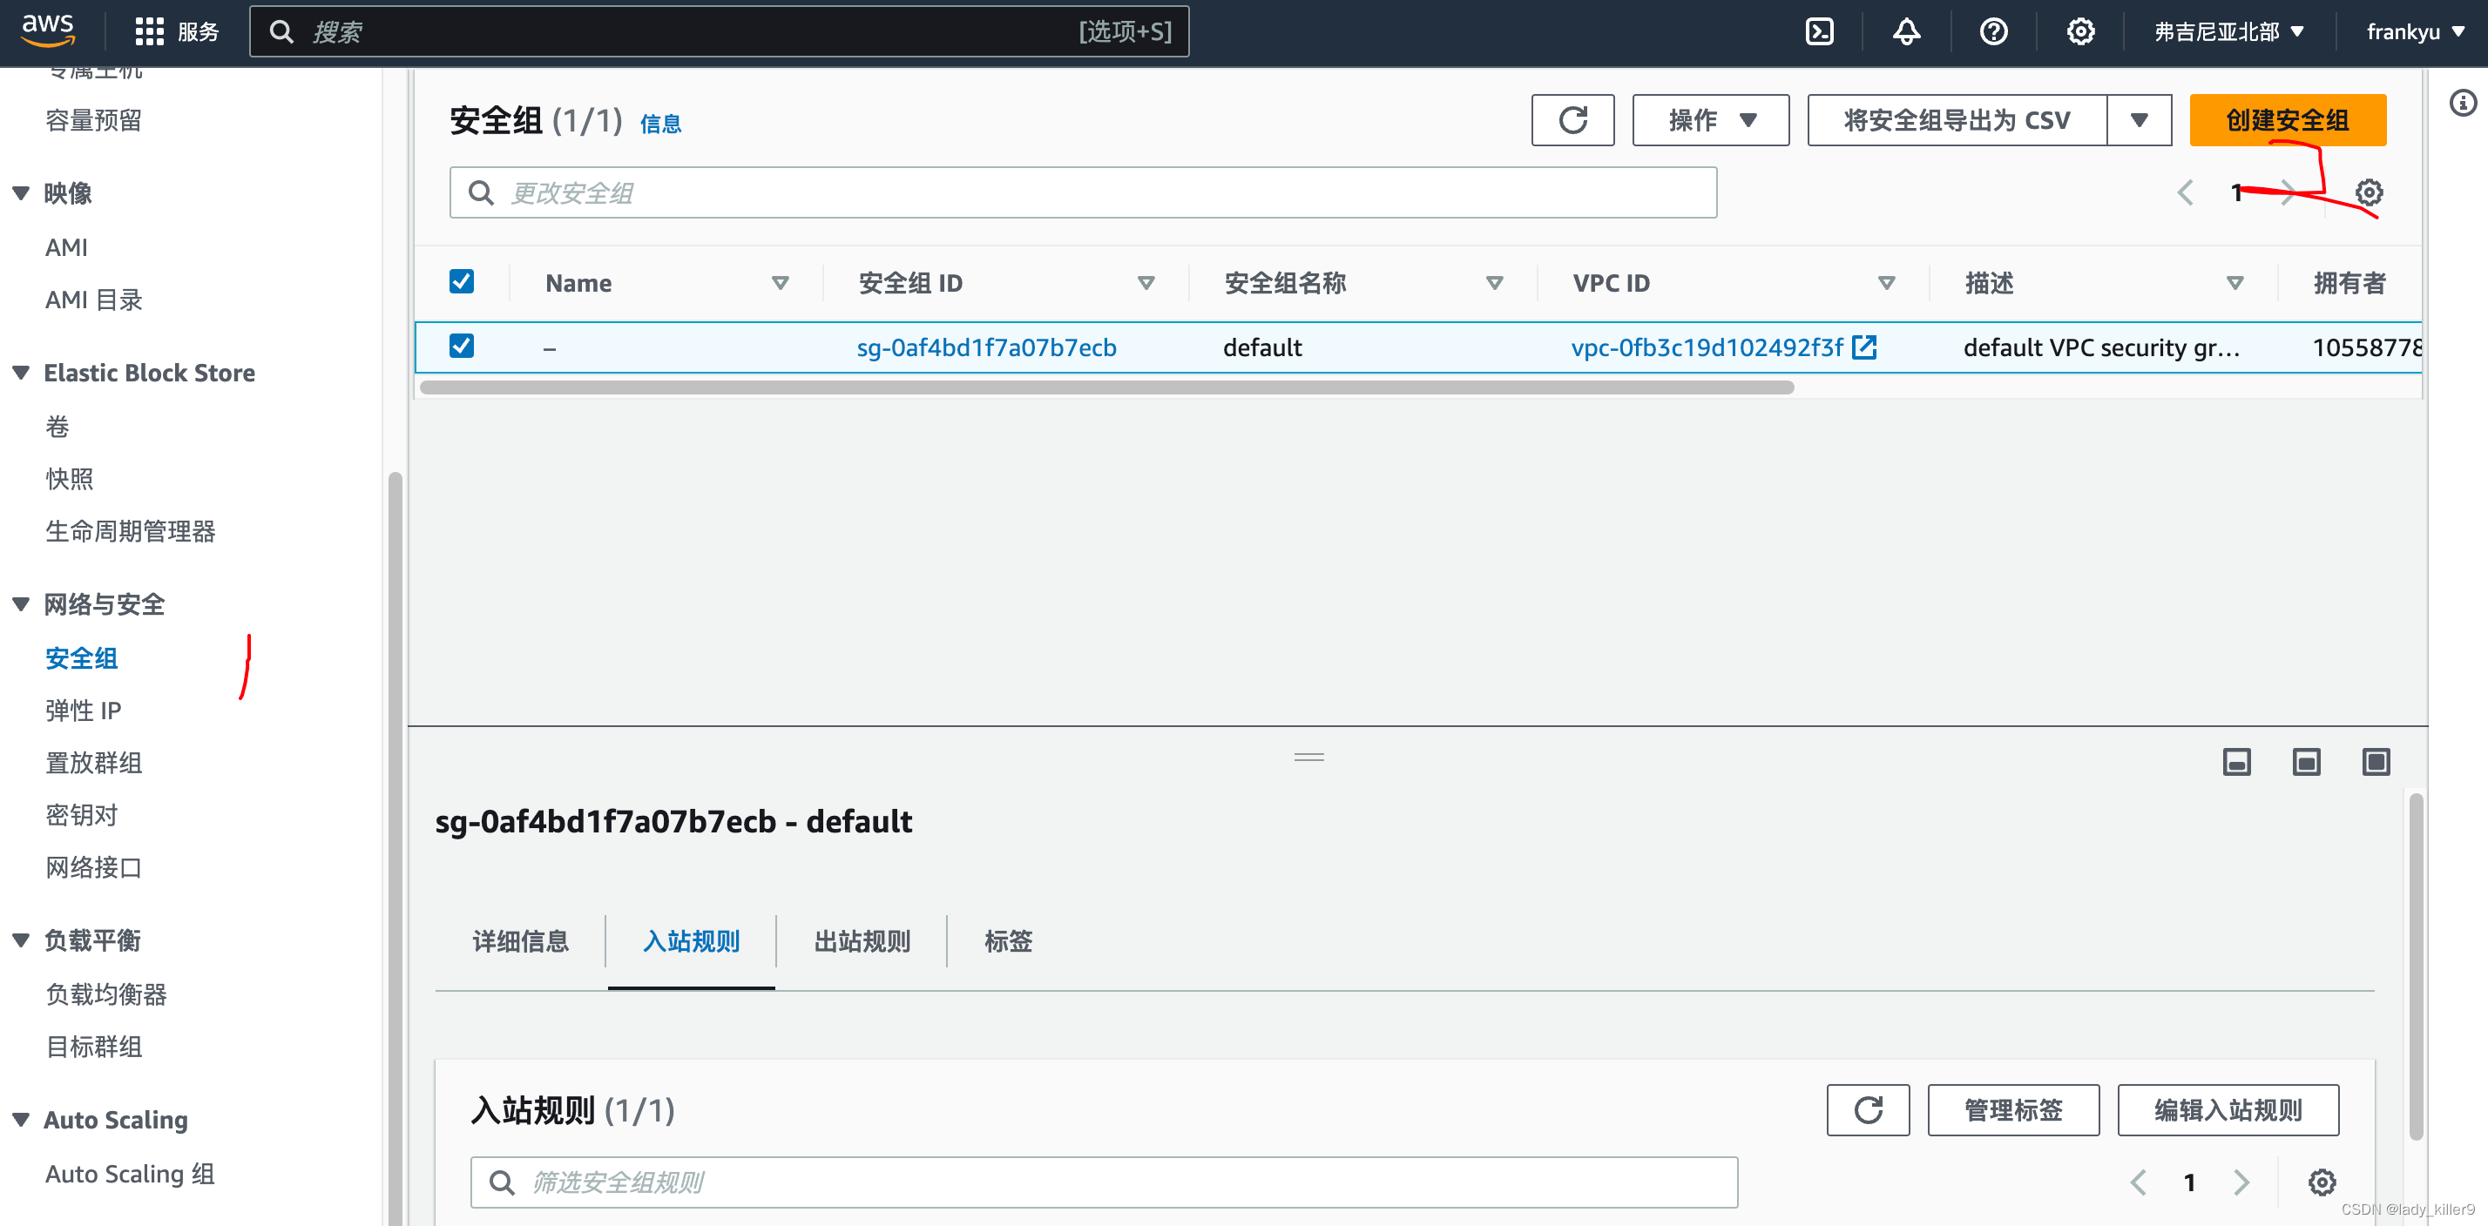Toggle the select-all header checkbox

click(x=462, y=281)
